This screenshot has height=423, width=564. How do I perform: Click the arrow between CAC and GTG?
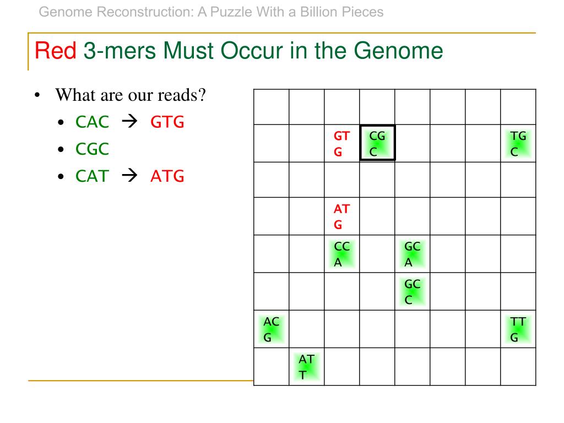129,122
